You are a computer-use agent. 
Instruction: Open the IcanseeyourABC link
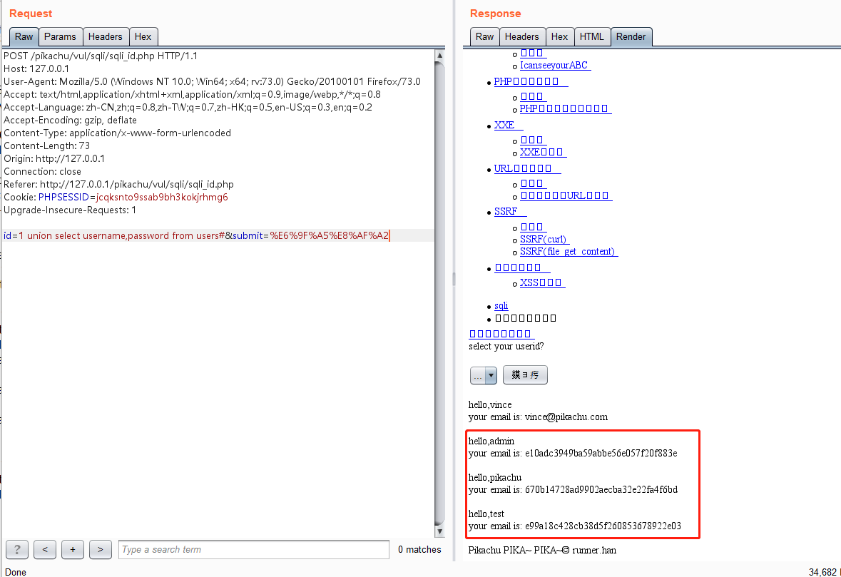[555, 66]
